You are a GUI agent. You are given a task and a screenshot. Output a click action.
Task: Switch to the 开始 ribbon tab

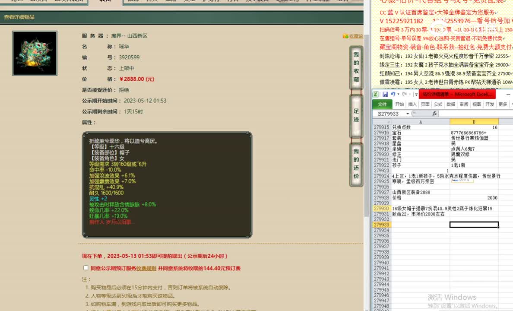point(399,104)
